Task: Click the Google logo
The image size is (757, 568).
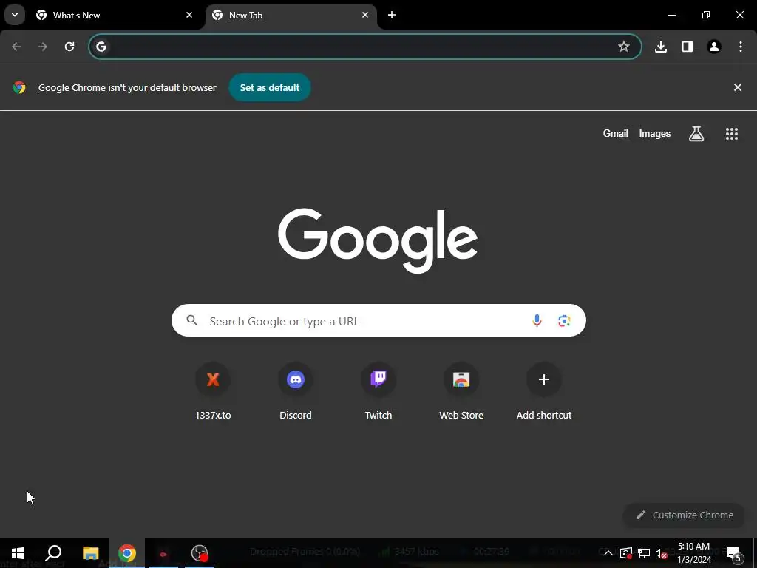Action: tap(378, 240)
